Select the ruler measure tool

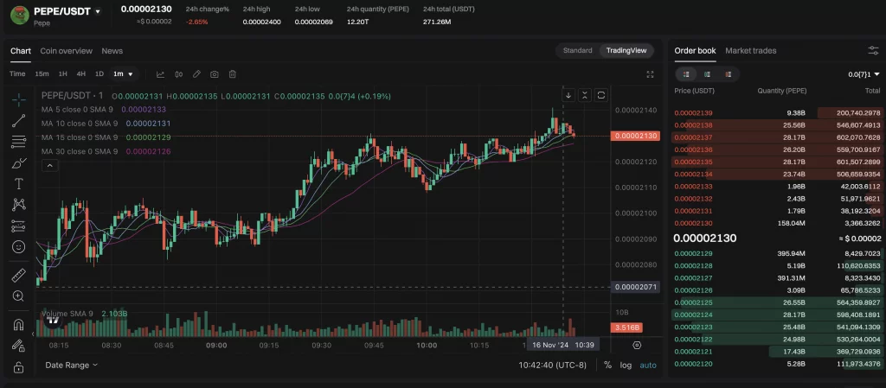[19, 275]
